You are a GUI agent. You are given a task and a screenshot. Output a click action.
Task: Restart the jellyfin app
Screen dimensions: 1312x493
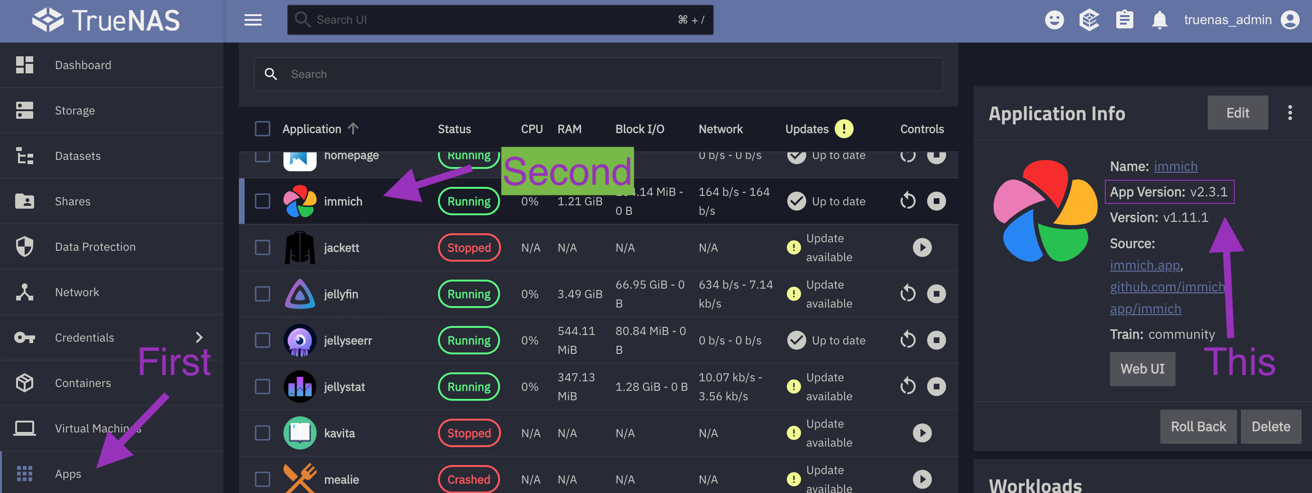point(908,294)
